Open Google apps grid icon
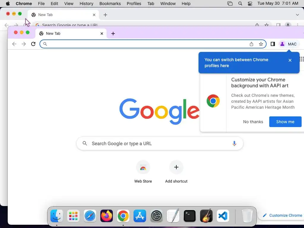304x228 pixels. coord(302,59)
